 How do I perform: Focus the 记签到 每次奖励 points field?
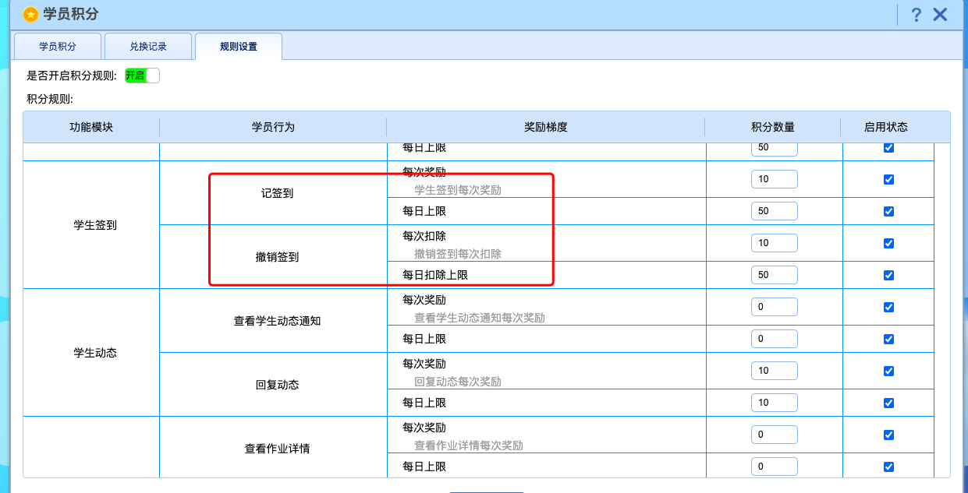tap(775, 179)
